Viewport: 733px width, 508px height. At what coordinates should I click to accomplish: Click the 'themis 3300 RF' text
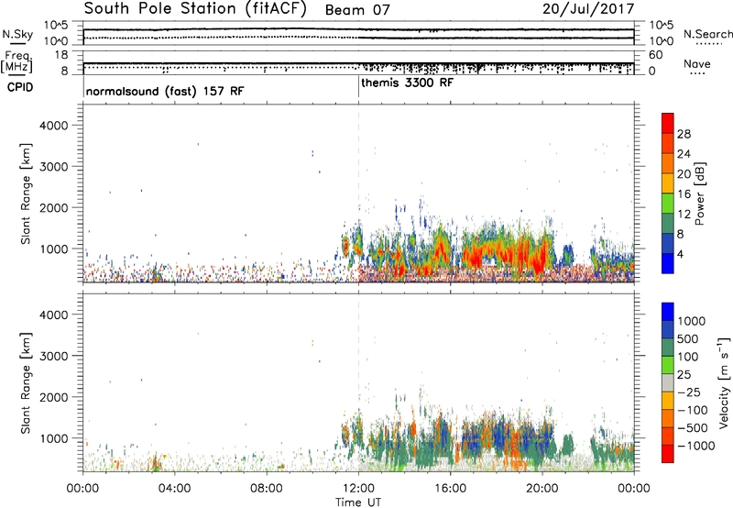click(407, 83)
